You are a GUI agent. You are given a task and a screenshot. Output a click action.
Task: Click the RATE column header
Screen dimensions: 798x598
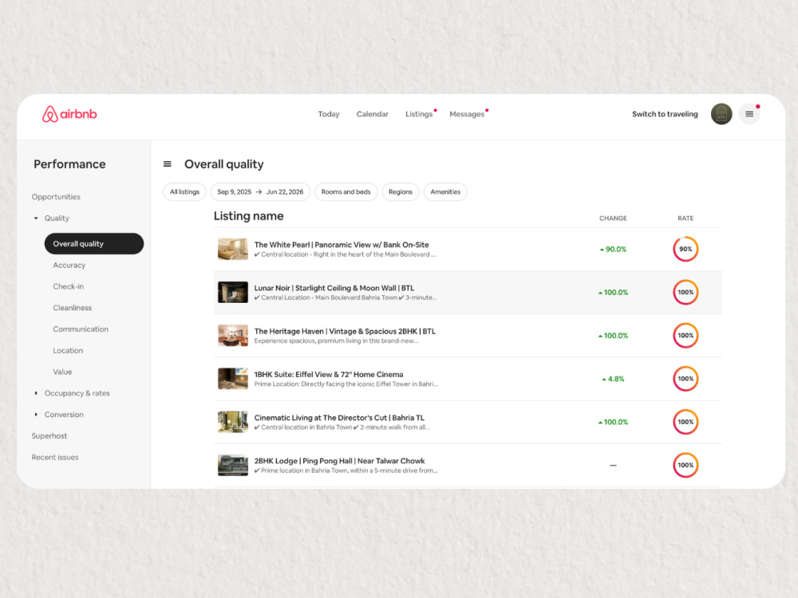(685, 218)
